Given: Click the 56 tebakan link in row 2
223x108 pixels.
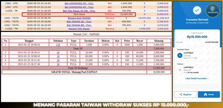Looking at the screenshot, I should click(x=58, y=53).
